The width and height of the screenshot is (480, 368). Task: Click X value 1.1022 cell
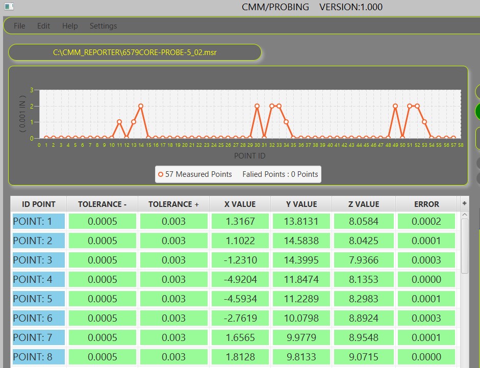tap(240, 241)
